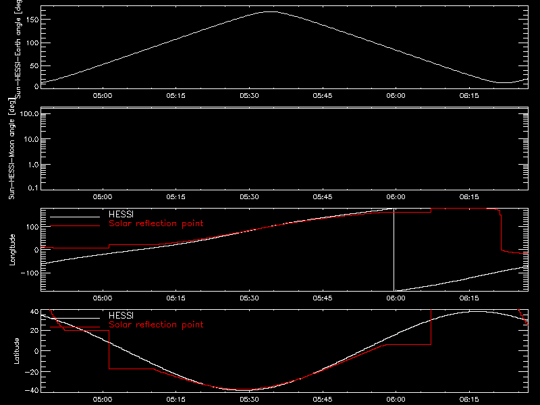The image size is (540, 405).
Task: Click 06:15 tick label of Longitude plot
Action: [469, 298]
